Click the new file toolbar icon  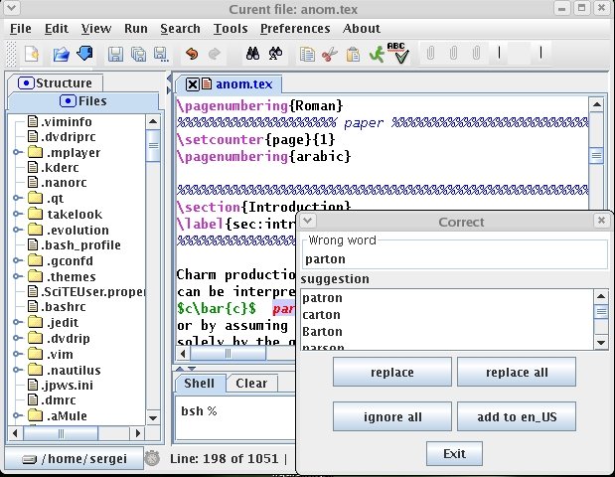[32, 54]
